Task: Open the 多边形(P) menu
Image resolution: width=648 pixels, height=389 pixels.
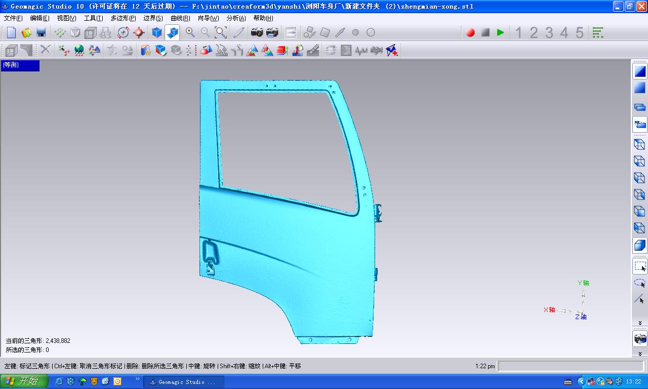Action: [123, 18]
